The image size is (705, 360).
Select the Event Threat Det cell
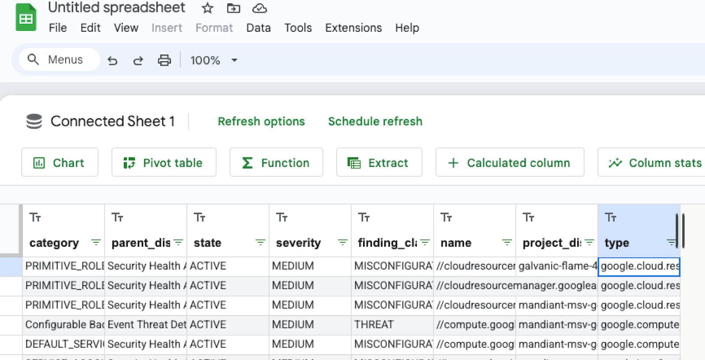pyautogui.click(x=146, y=325)
